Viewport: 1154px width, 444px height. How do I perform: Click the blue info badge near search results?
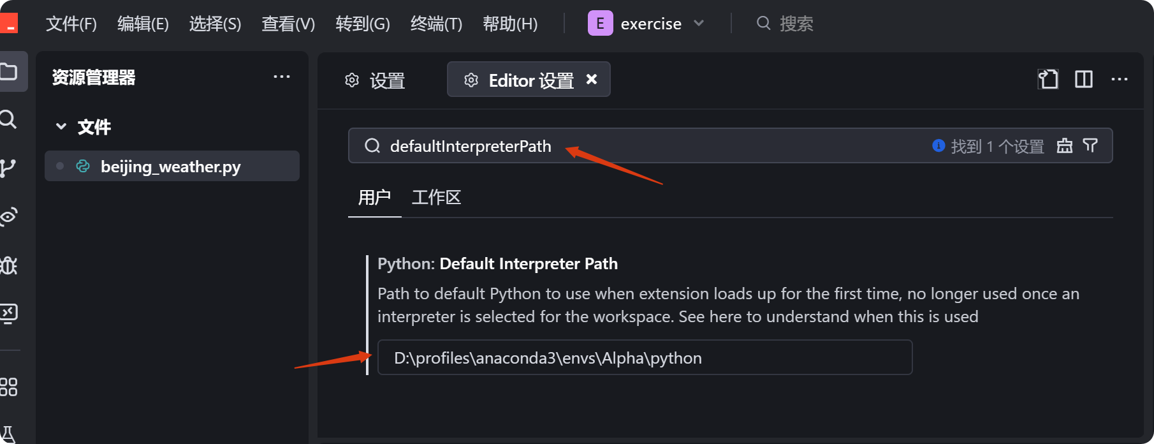(x=938, y=145)
